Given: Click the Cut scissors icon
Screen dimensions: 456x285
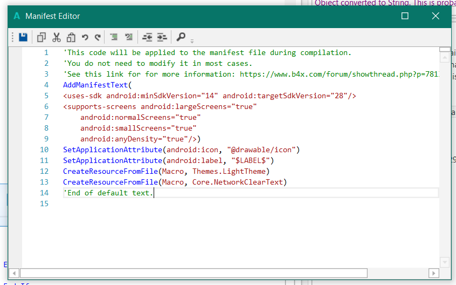Looking at the screenshot, I should tap(57, 37).
